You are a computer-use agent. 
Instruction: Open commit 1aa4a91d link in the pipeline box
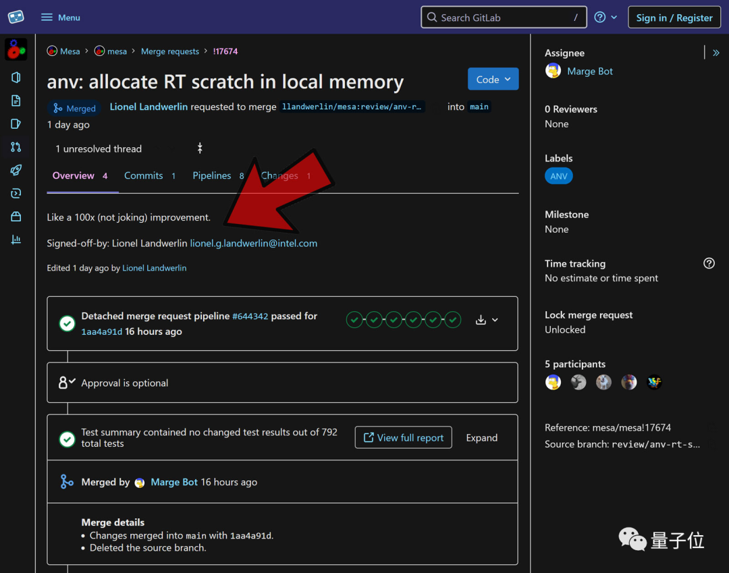click(101, 332)
